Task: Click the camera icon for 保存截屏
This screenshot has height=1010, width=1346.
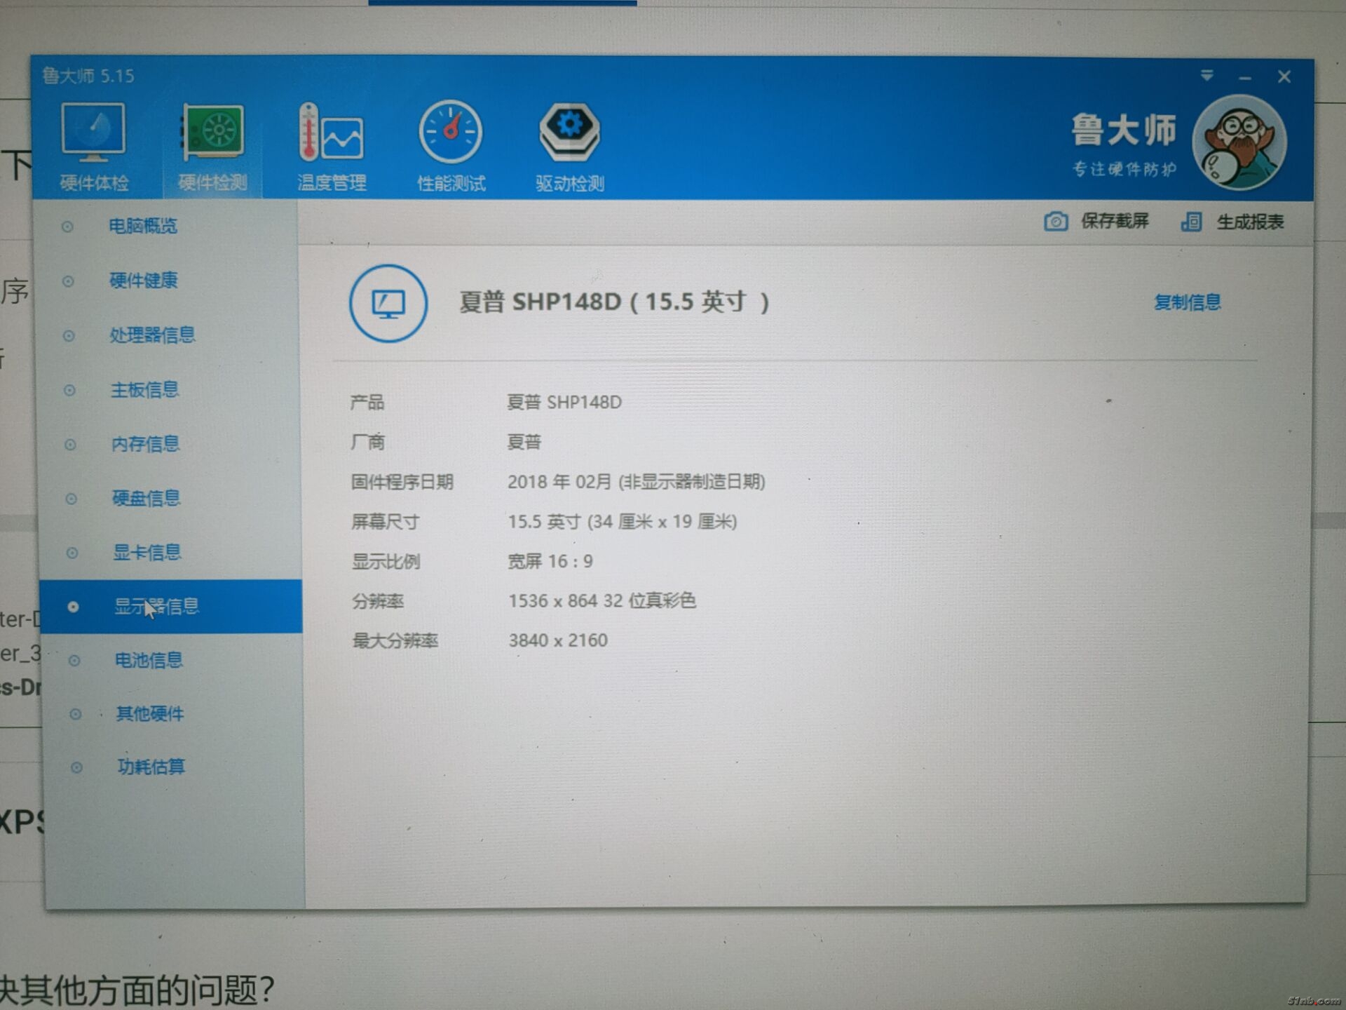Action: (1056, 222)
